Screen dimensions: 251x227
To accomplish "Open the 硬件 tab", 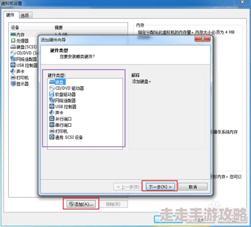I will tap(10, 15).
